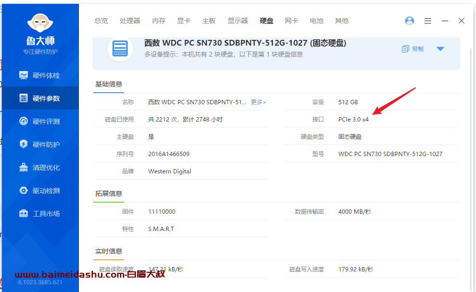Open 驱动检测 driver check
The width and height of the screenshot is (476, 292).
tap(40, 191)
